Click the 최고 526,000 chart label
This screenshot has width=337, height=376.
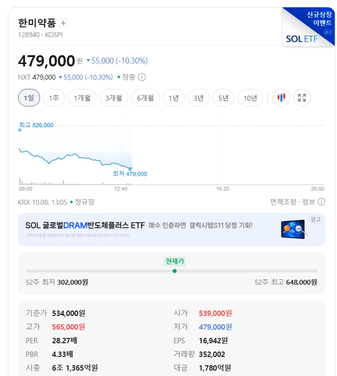[36, 125]
